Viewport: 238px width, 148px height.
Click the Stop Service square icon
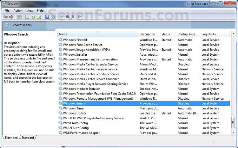pyautogui.click(x=67, y=17)
